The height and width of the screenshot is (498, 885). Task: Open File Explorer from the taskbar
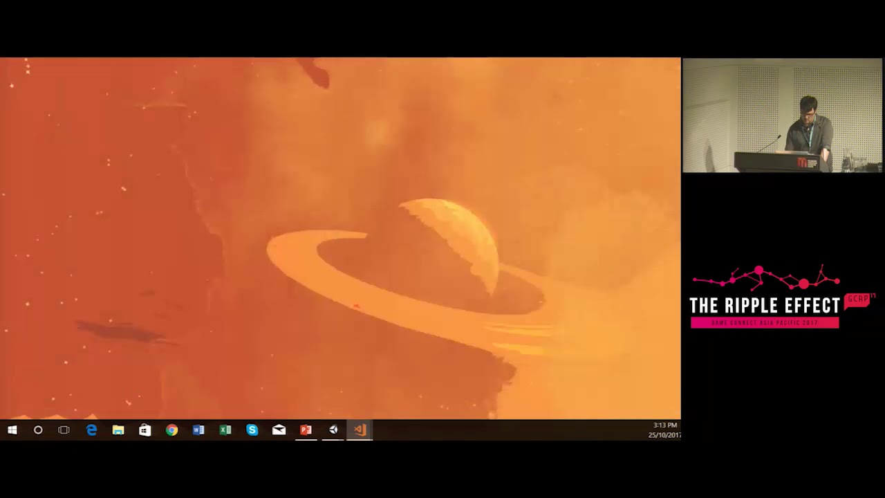pyautogui.click(x=118, y=430)
